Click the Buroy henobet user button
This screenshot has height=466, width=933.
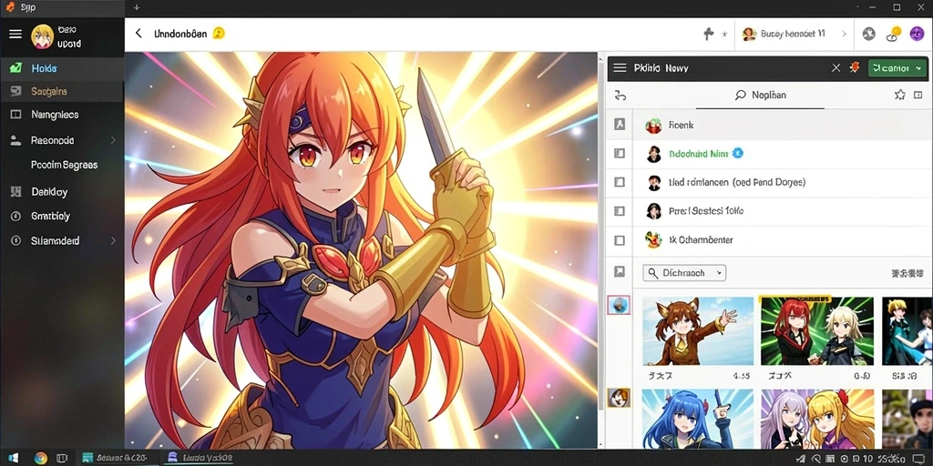(x=795, y=35)
